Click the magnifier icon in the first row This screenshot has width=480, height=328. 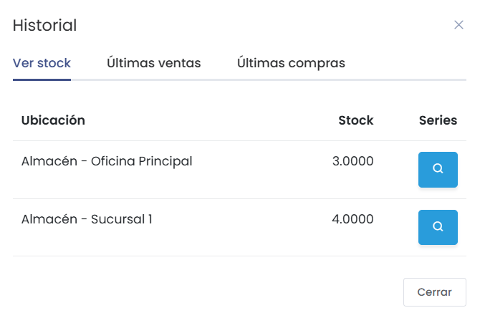point(438,168)
